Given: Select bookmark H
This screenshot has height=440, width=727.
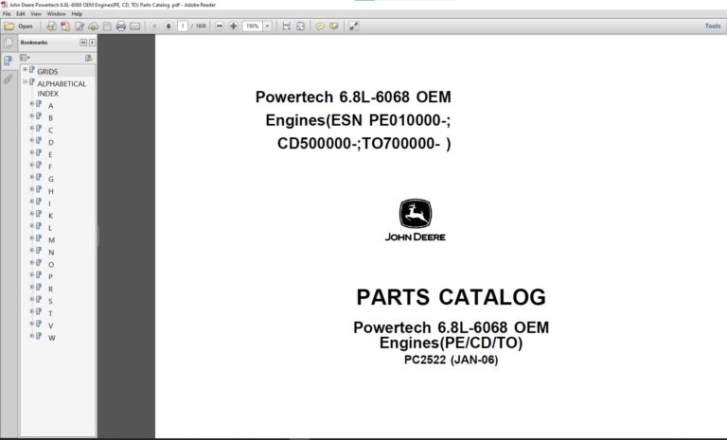Looking at the screenshot, I should coord(50,191).
